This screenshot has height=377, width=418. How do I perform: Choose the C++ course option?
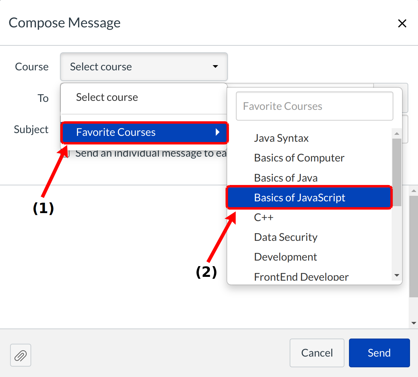264,218
